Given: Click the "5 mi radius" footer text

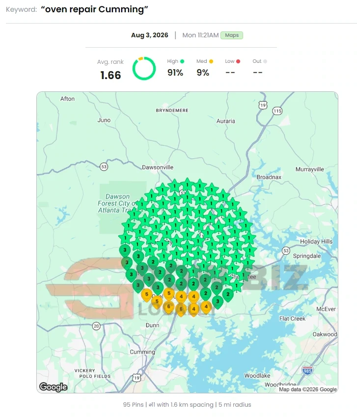Looking at the screenshot, I should [235, 405].
